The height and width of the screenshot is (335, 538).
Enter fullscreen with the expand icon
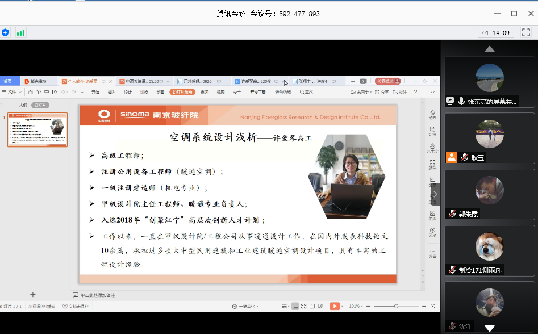[x=526, y=32]
